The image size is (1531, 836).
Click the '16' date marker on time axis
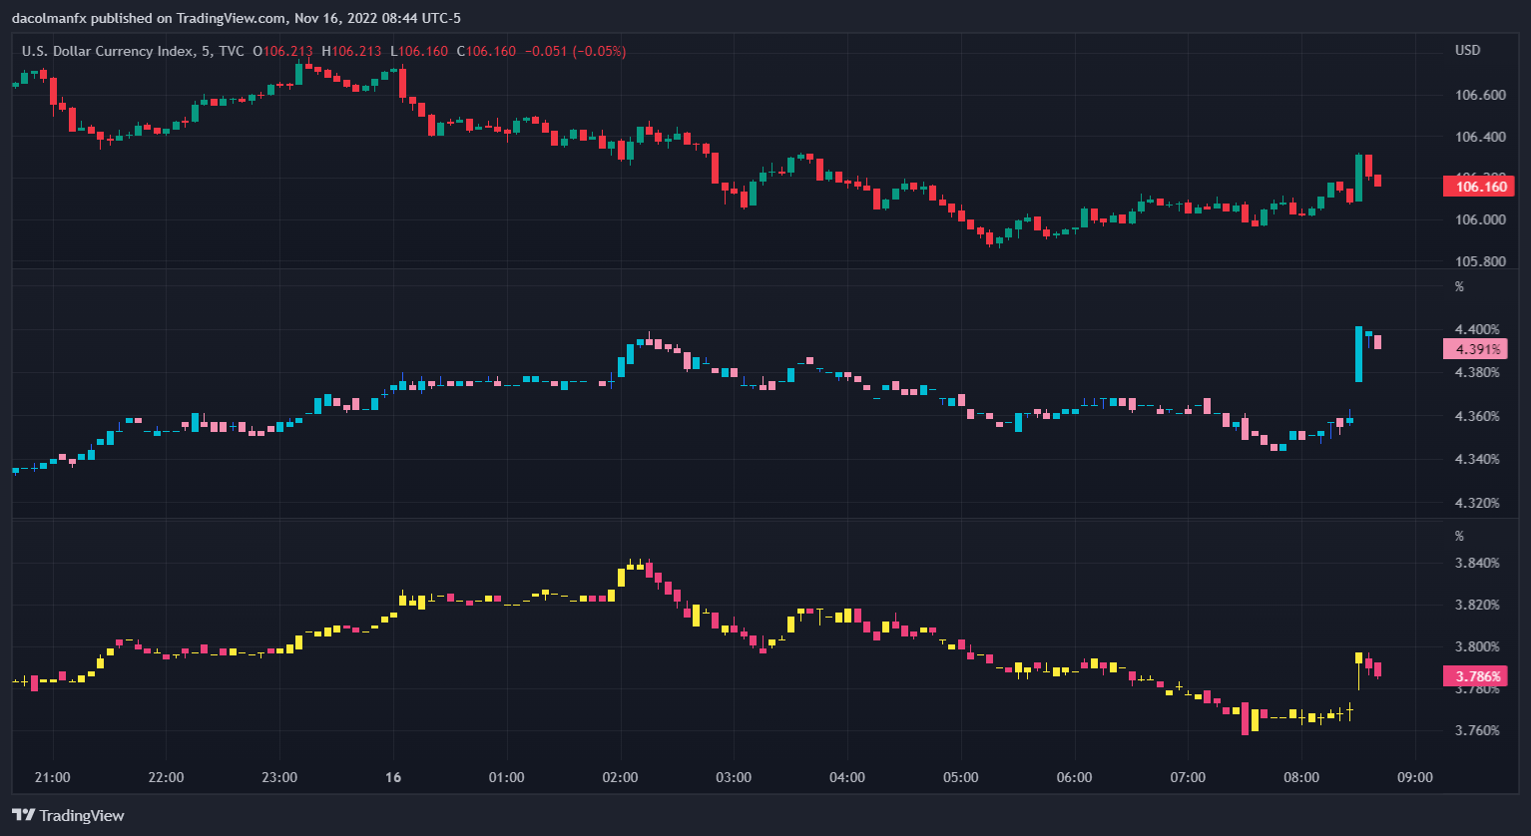point(393,777)
